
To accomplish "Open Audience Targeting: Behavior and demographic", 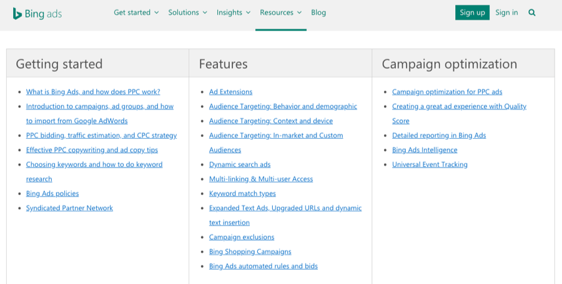I will coord(283,107).
